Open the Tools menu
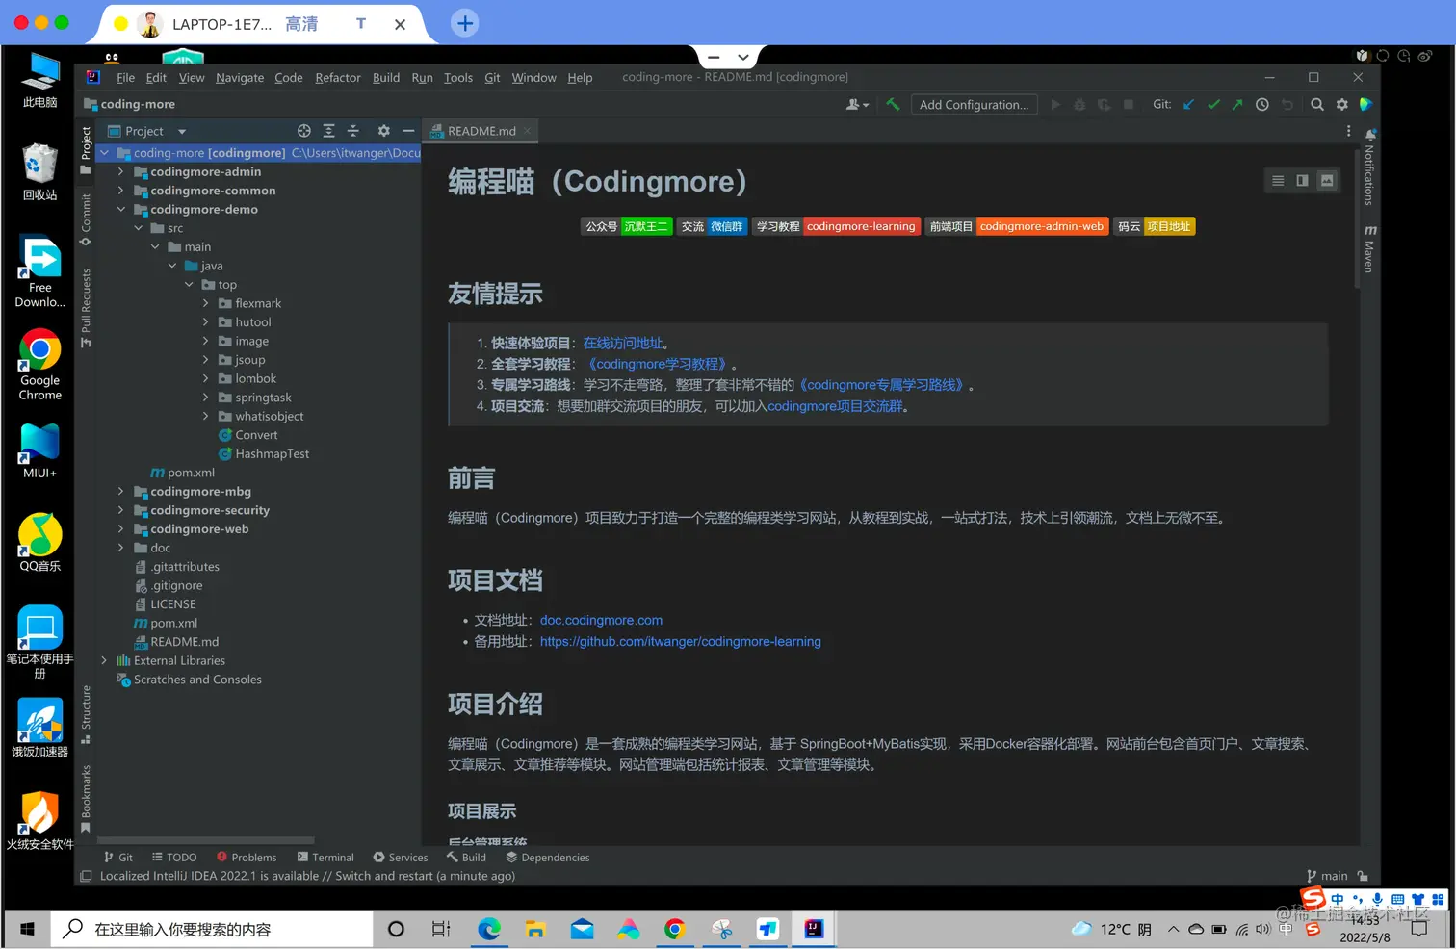 click(458, 78)
